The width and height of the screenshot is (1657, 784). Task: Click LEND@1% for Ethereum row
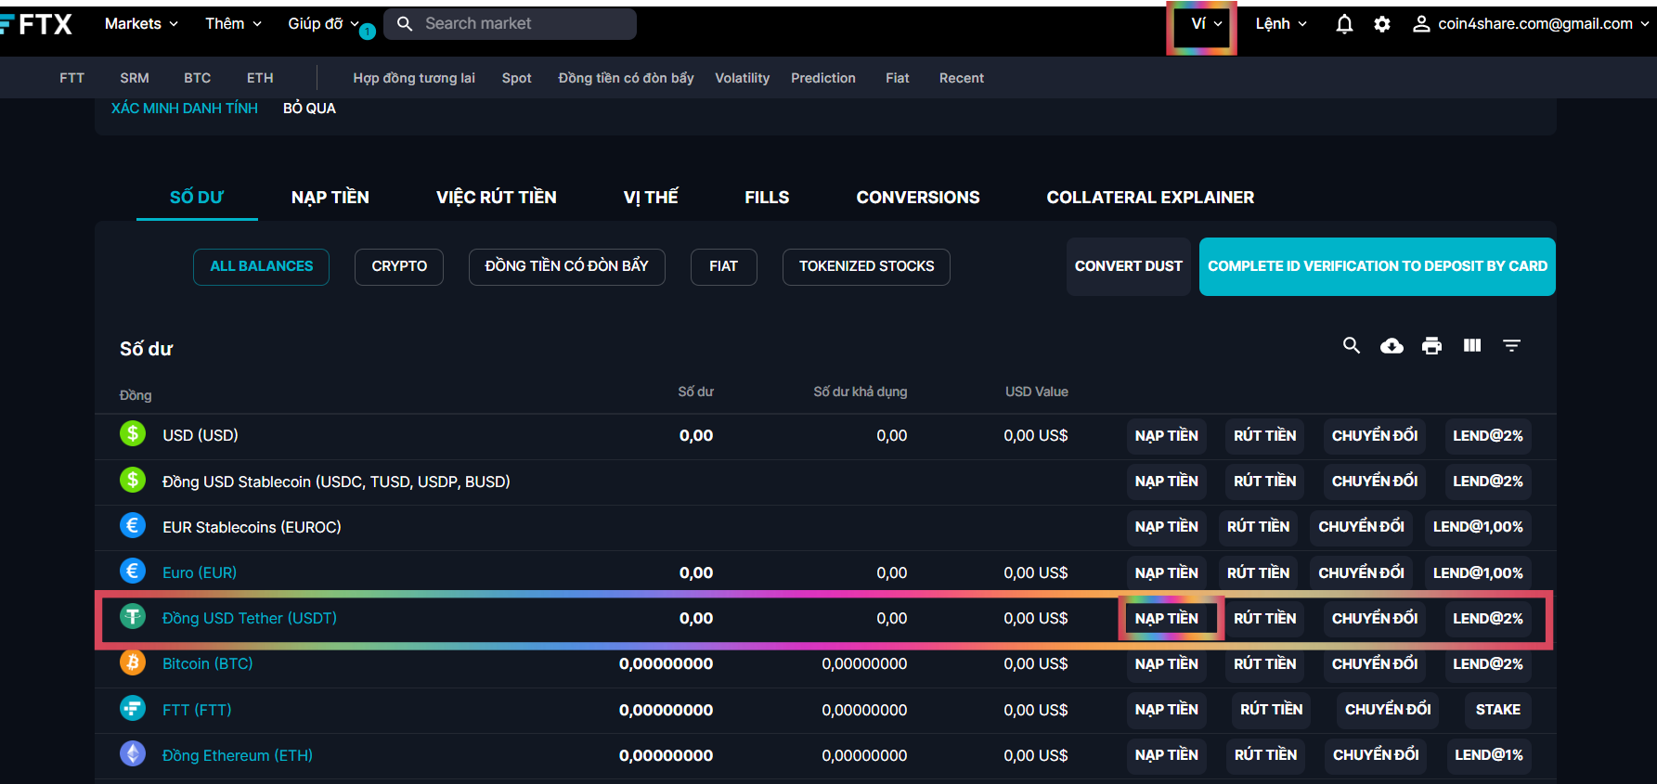point(1488,754)
